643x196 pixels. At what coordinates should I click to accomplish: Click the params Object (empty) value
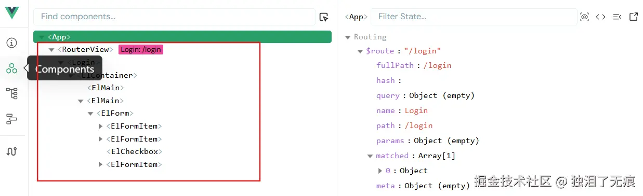[446, 141]
